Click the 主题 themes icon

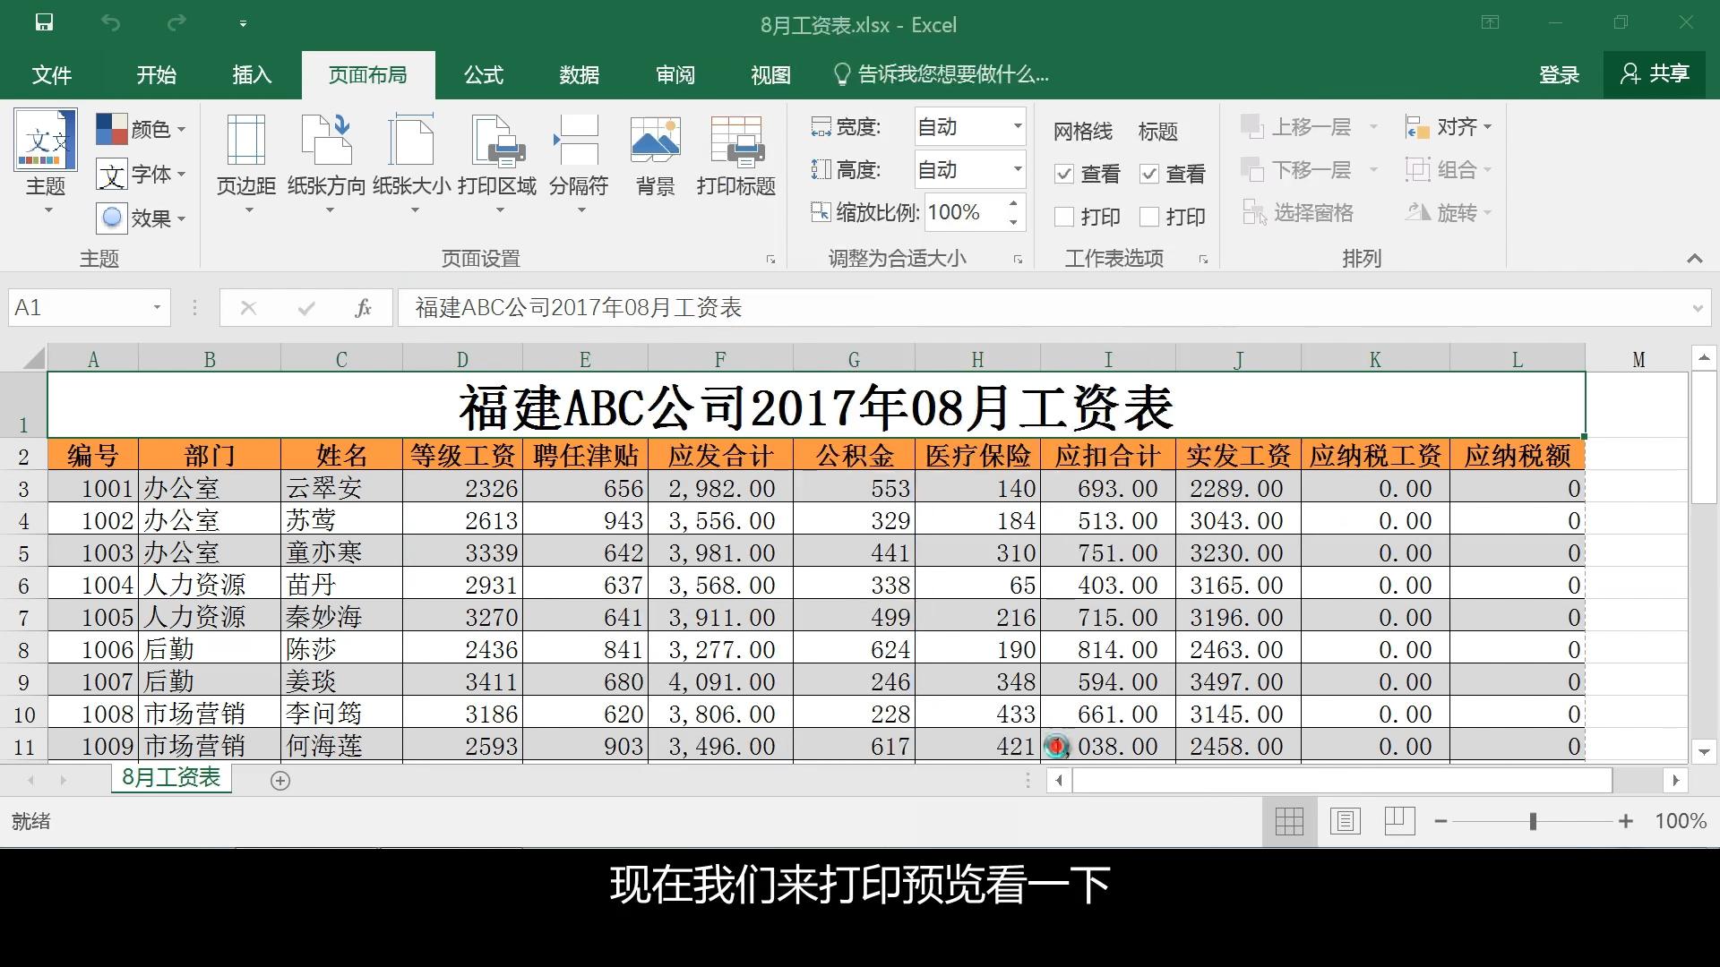(x=45, y=141)
